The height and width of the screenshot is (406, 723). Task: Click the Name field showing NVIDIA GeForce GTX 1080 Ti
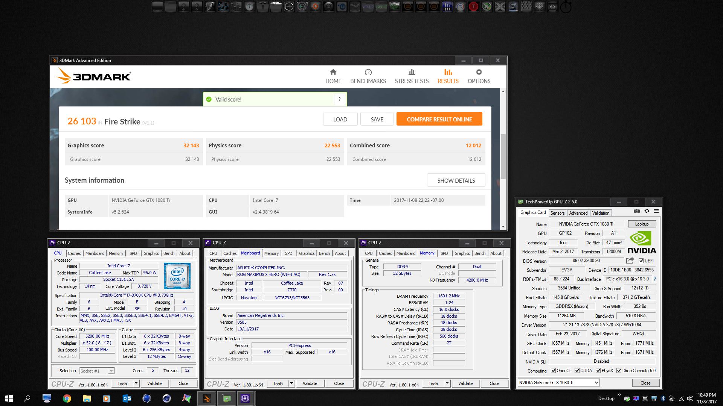click(x=586, y=224)
